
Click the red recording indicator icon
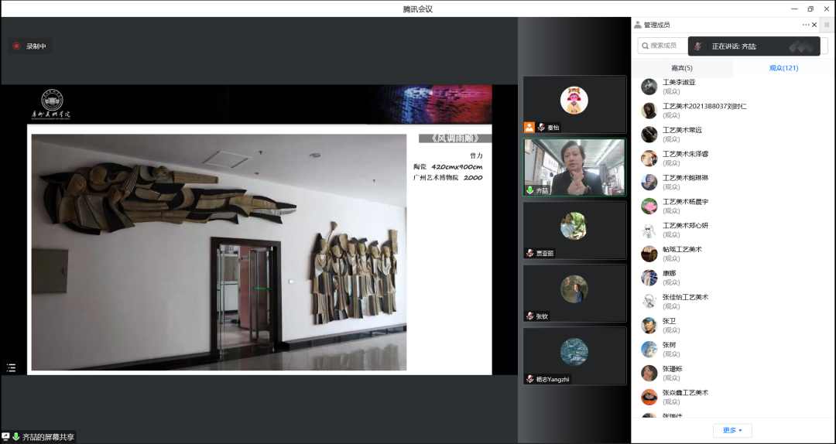[x=16, y=46]
